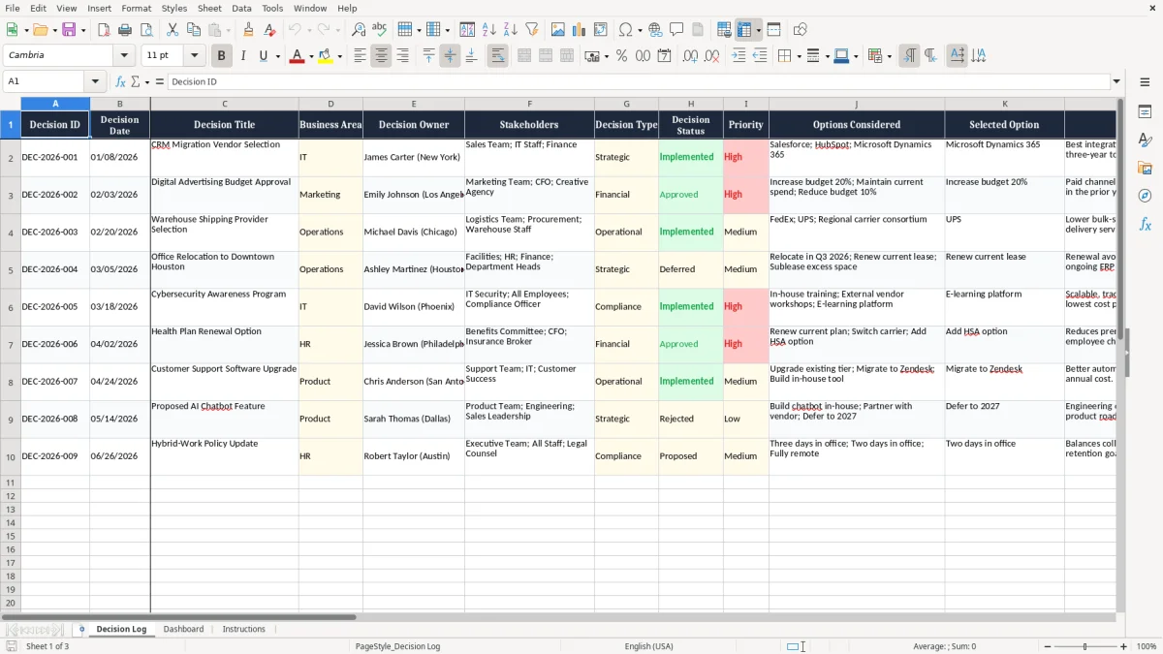Screen dimensions: 1163x654
Task: Switch to the Dashboard sheet tab
Action: [183, 629]
